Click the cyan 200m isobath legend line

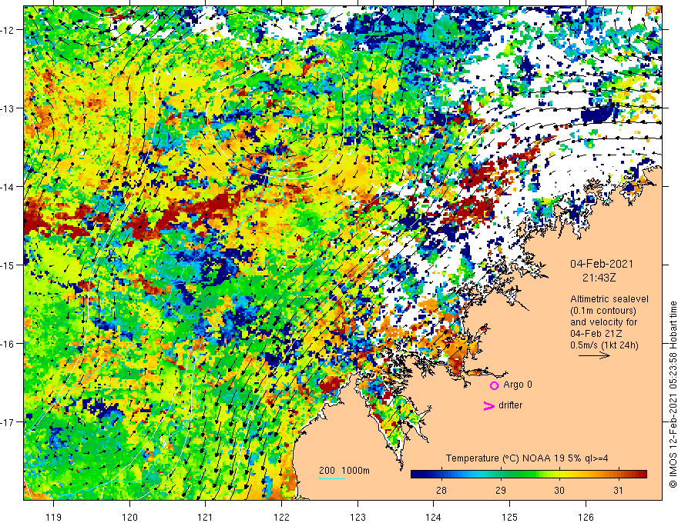pyautogui.click(x=332, y=478)
